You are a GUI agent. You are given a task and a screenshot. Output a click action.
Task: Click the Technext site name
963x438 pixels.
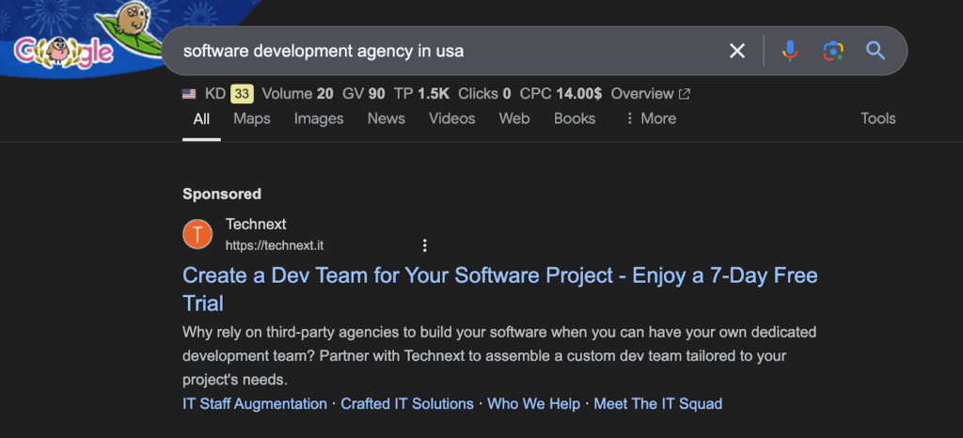pyautogui.click(x=256, y=224)
